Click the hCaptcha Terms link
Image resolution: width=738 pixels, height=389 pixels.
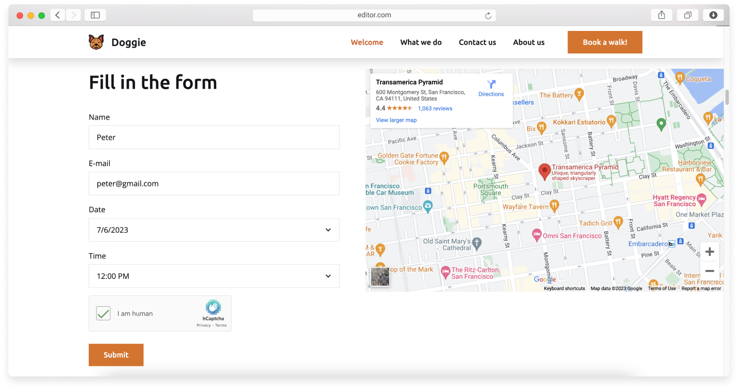[x=221, y=326]
